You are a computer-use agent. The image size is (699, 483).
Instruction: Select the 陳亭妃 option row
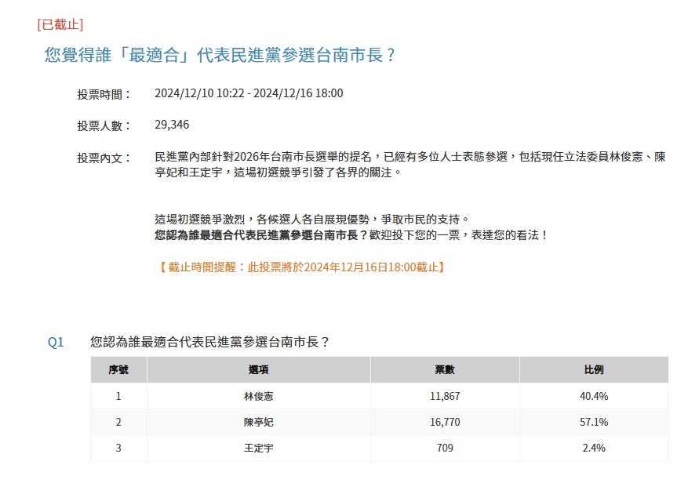380,422
